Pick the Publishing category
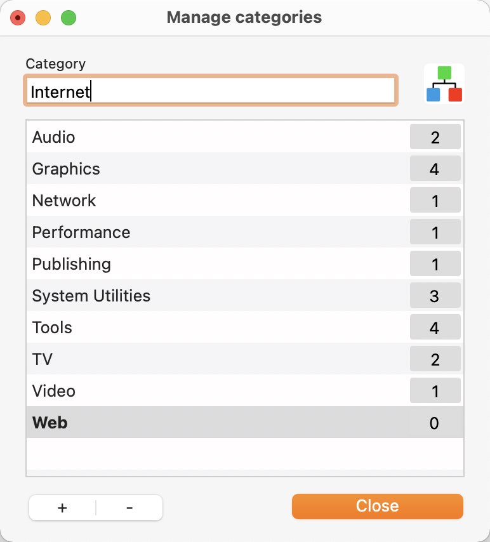The width and height of the screenshot is (490, 542). pos(245,264)
